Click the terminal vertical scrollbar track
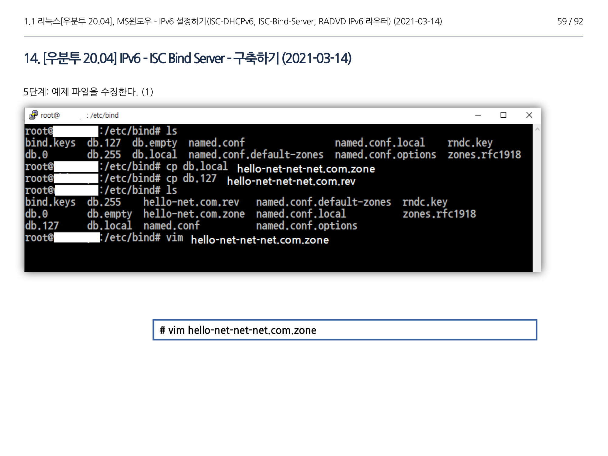The image size is (608, 456). pos(537,198)
